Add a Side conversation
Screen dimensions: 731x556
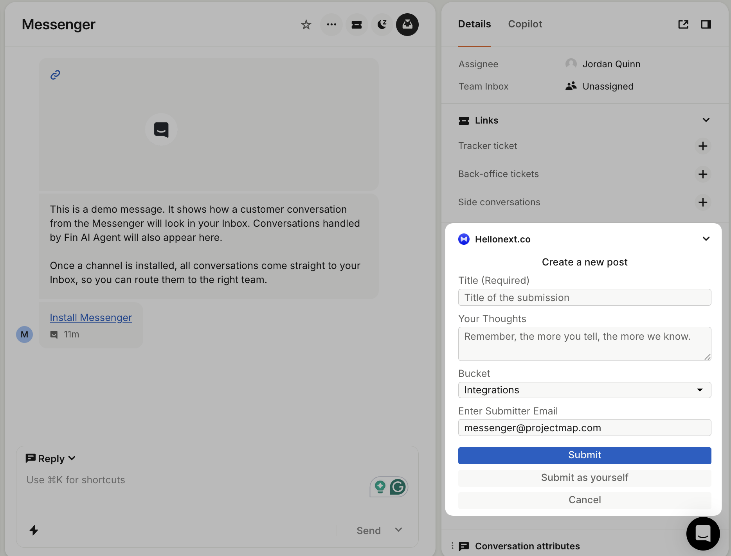[703, 202]
